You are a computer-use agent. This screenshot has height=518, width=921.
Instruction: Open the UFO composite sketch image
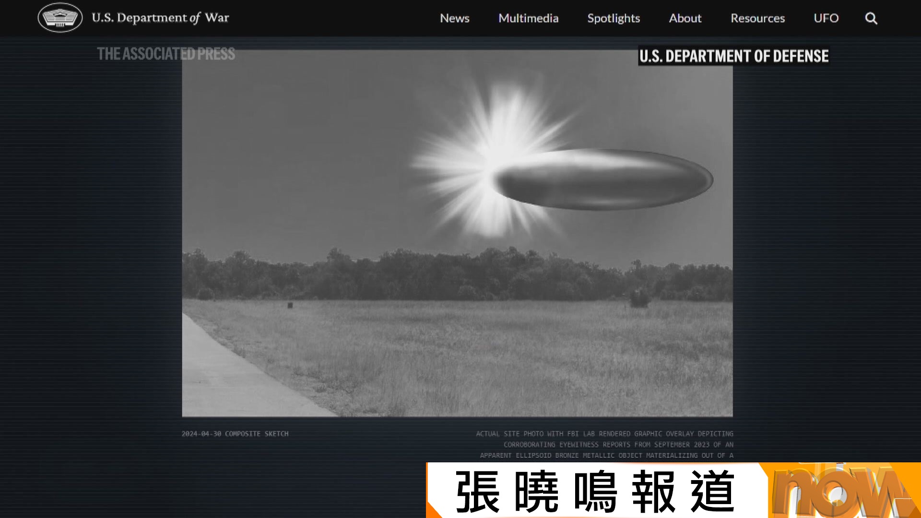[x=457, y=233]
